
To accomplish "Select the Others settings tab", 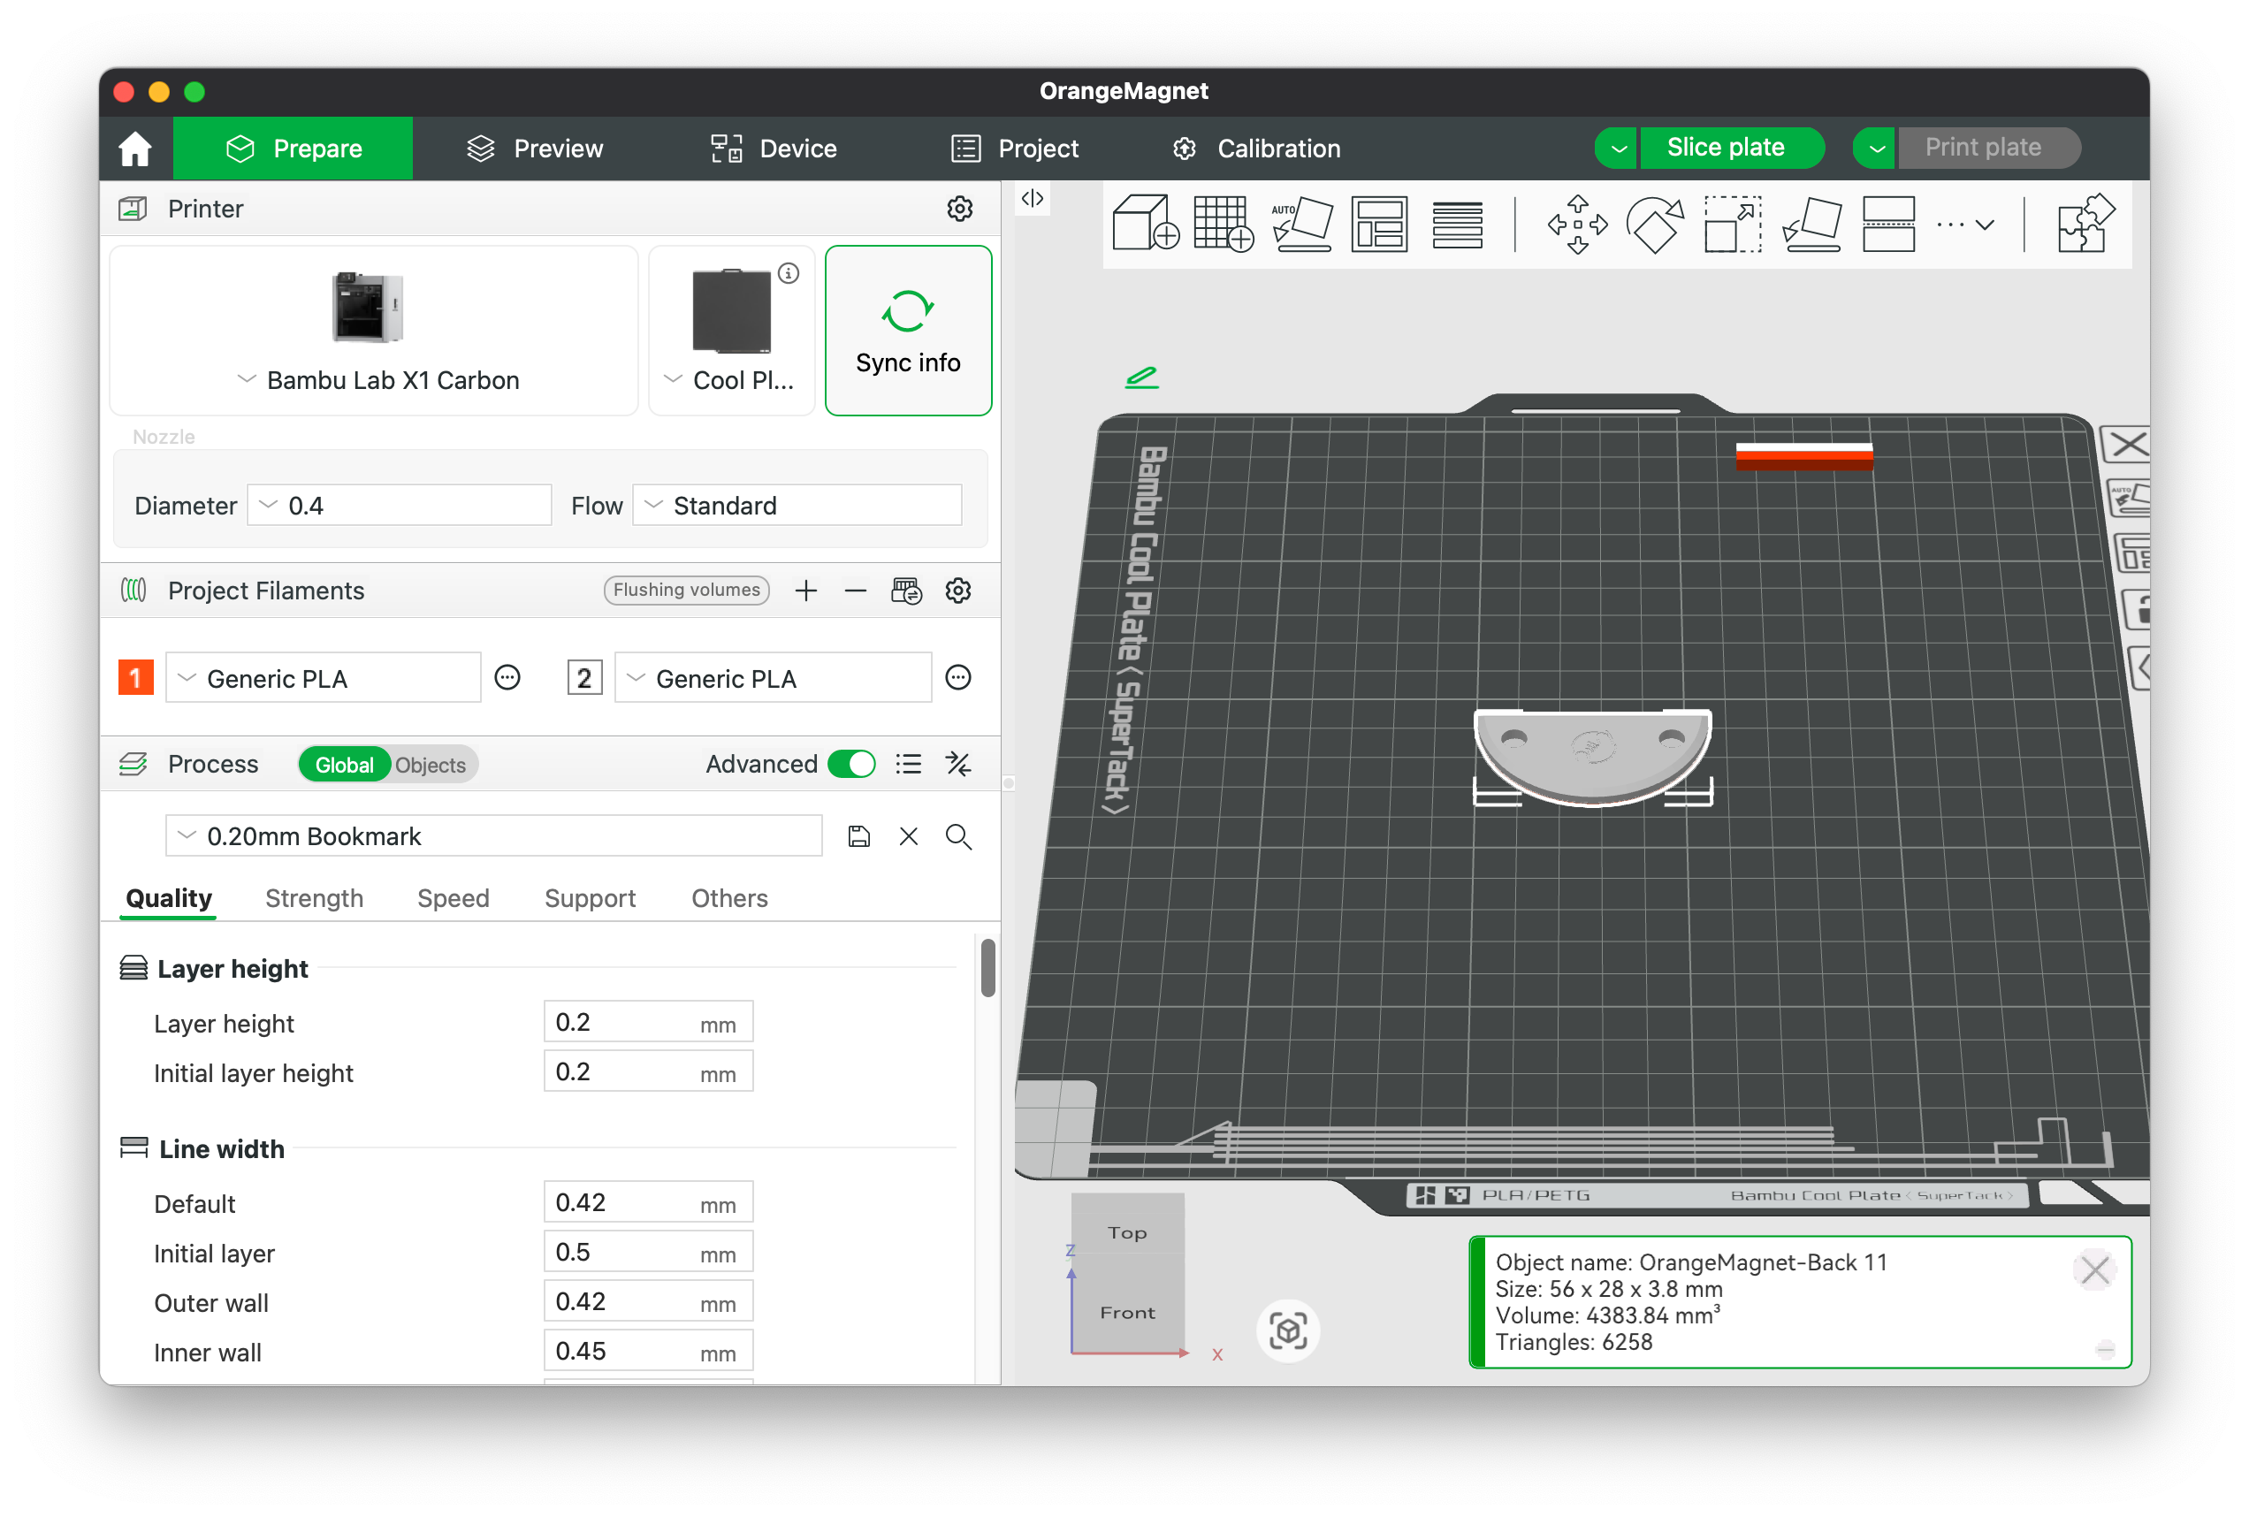I will [x=729, y=898].
